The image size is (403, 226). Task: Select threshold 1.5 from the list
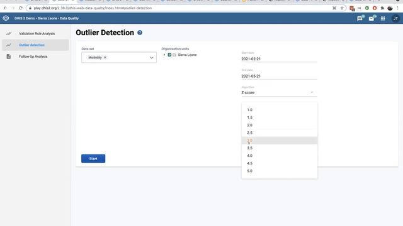point(280,117)
